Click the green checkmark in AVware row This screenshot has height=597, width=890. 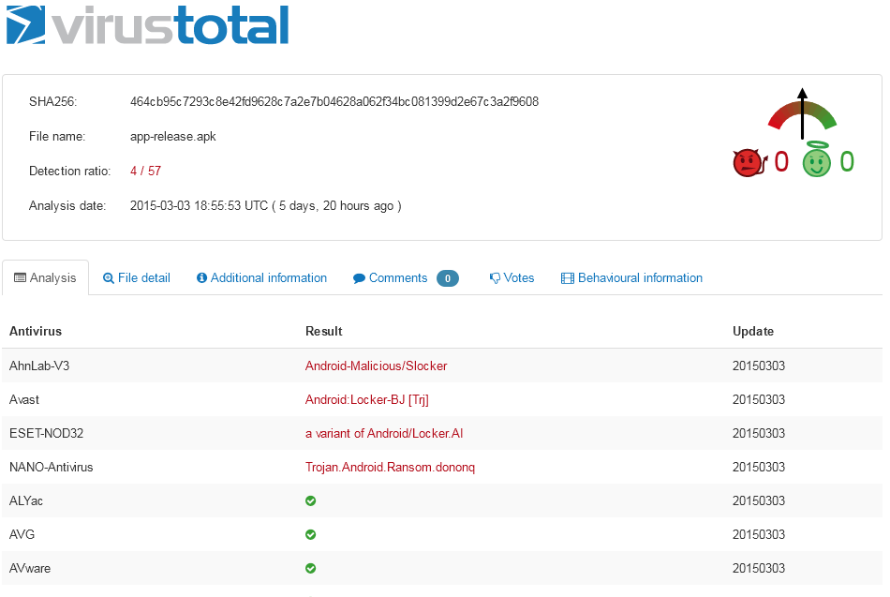click(x=310, y=568)
